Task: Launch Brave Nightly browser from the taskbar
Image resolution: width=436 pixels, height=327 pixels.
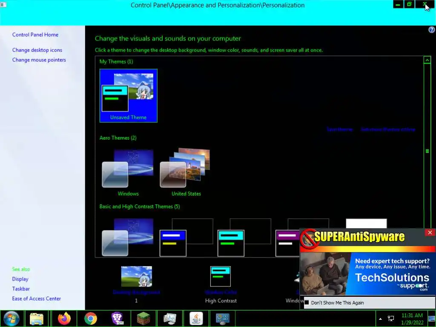Action: point(118,318)
